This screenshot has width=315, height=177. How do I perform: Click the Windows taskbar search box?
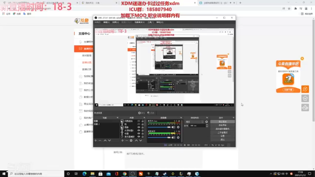(36, 174)
